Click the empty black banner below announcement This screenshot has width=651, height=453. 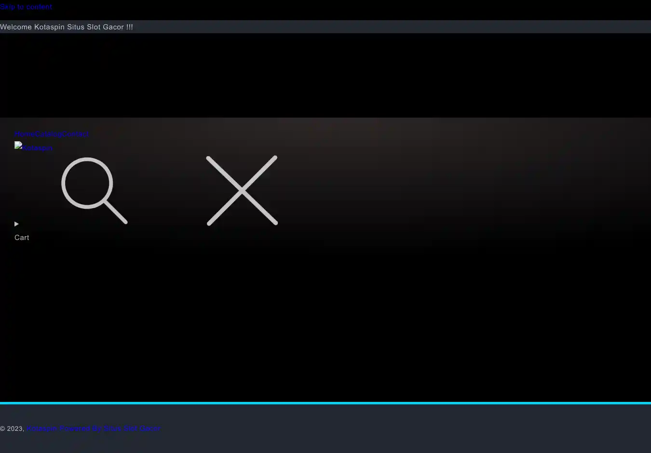coord(325,75)
